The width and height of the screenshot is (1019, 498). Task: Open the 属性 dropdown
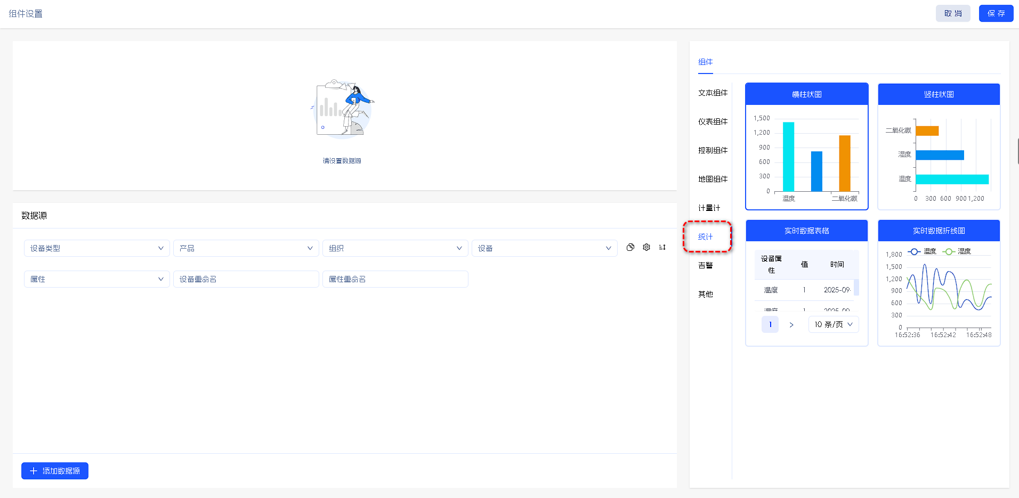(96, 279)
